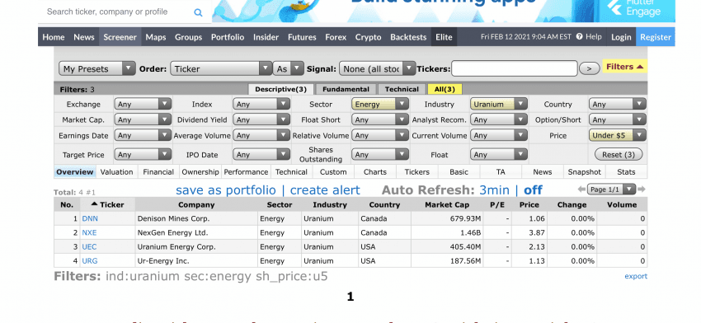The height and width of the screenshot is (323, 701).
Task: Click the search magnifier icon
Action: (x=198, y=12)
